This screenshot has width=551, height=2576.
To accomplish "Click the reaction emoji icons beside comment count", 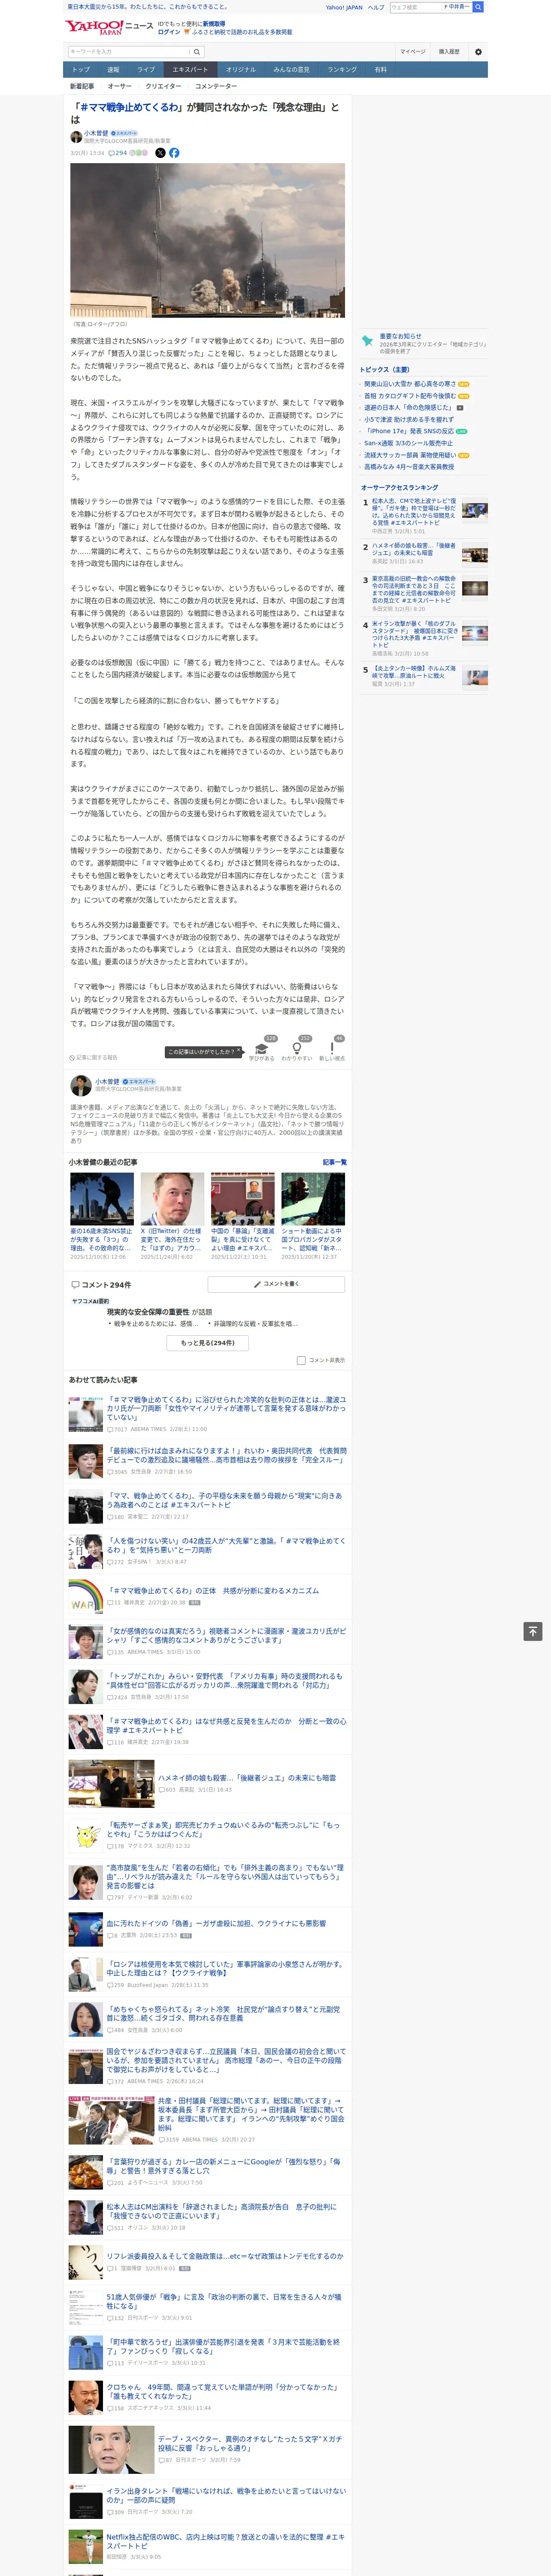I will (139, 153).
